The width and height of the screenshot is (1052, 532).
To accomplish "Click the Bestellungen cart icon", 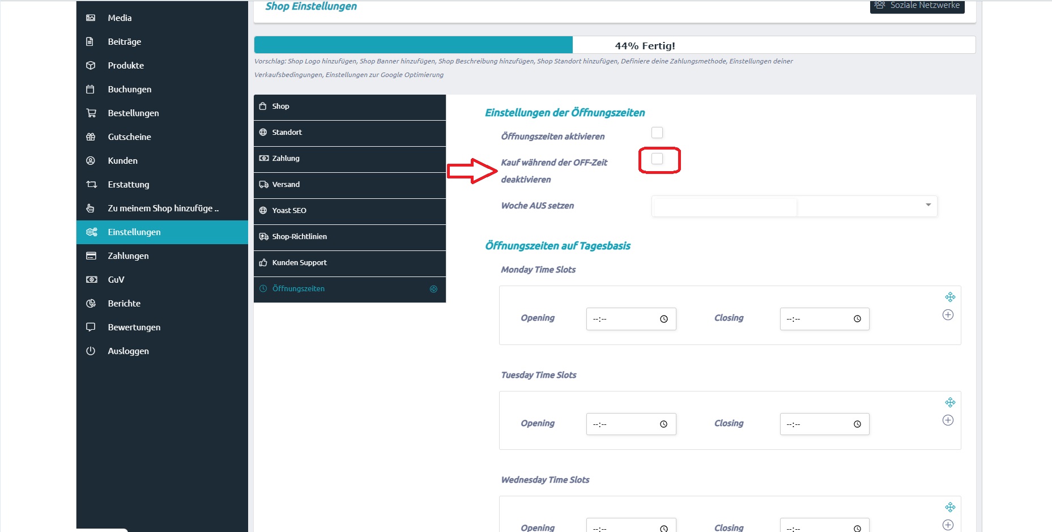I will pos(91,113).
